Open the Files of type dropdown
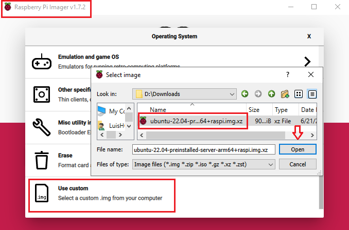Image resolution: width=349 pixels, height=230 pixels. (x=204, y=164)
